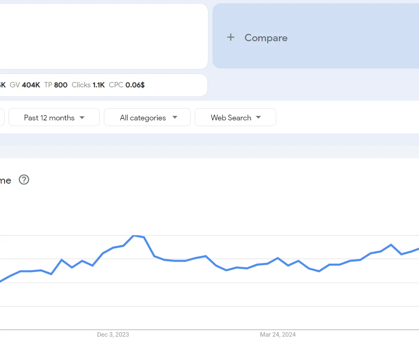
Task: Click the chevron on the Web Search filter
Action: [258, 117]
